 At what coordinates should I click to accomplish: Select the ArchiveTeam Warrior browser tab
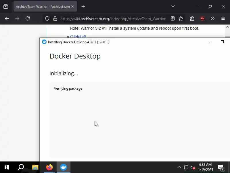coord(45,6)
